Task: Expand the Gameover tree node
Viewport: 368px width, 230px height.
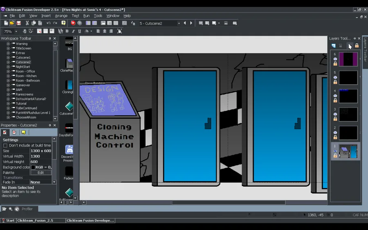Action: click(8, 85)
